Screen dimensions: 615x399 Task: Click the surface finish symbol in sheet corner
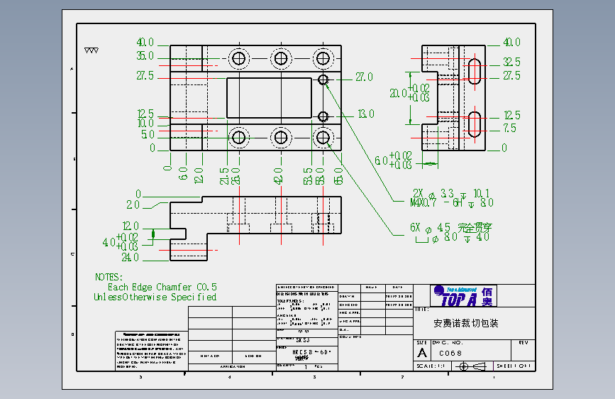click(x=92, y=50)
